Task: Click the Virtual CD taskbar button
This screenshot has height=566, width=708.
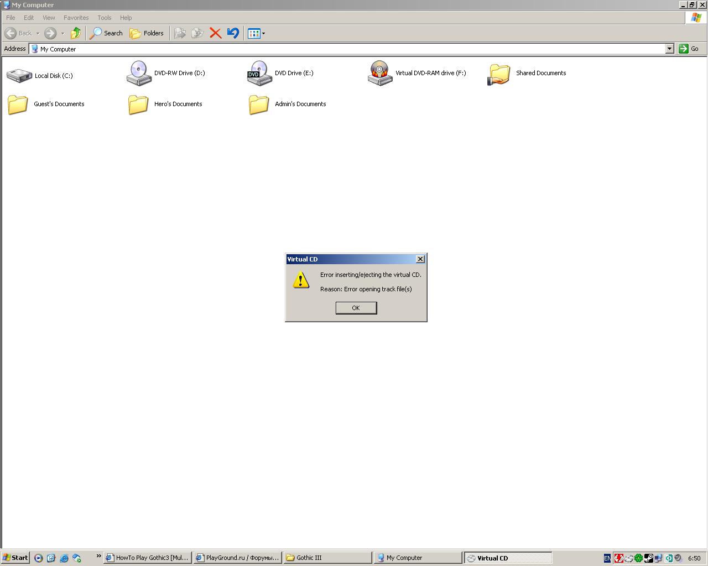Action: [x=508, y=558]
